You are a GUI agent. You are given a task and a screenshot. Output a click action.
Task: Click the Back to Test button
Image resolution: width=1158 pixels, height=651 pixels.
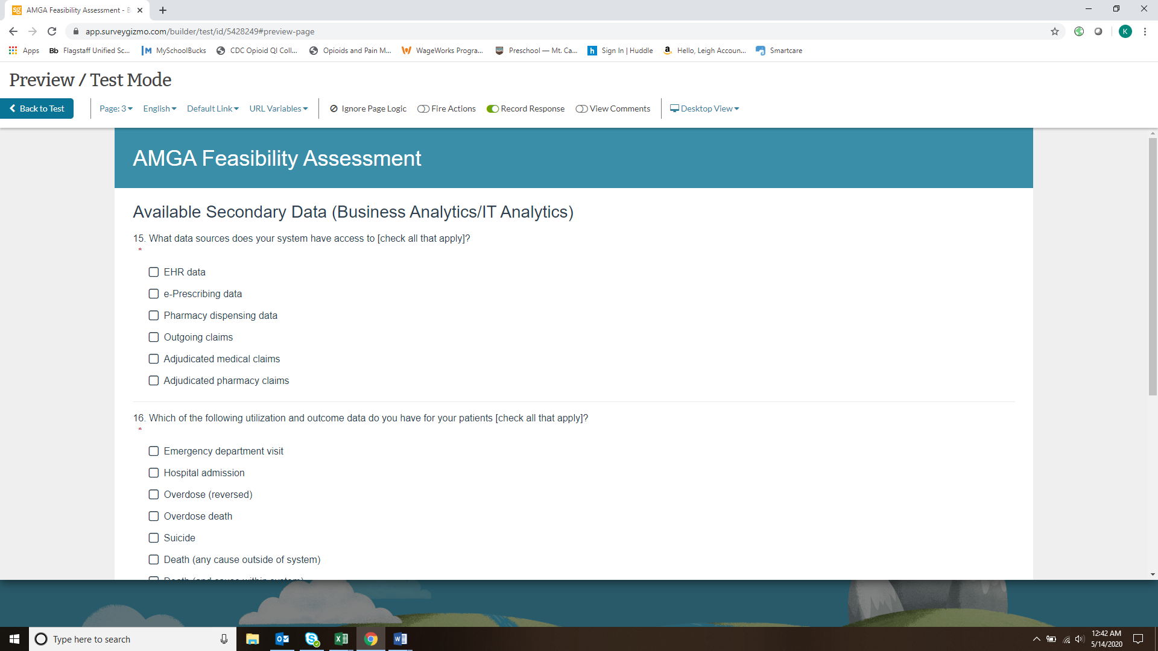[x=37, y=109]
